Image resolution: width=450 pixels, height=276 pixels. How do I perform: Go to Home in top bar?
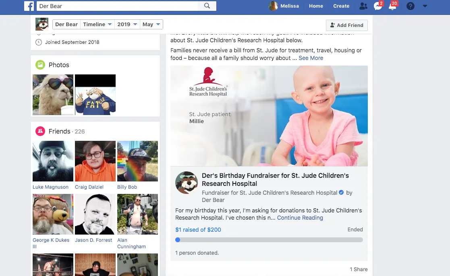pos(316,6)
